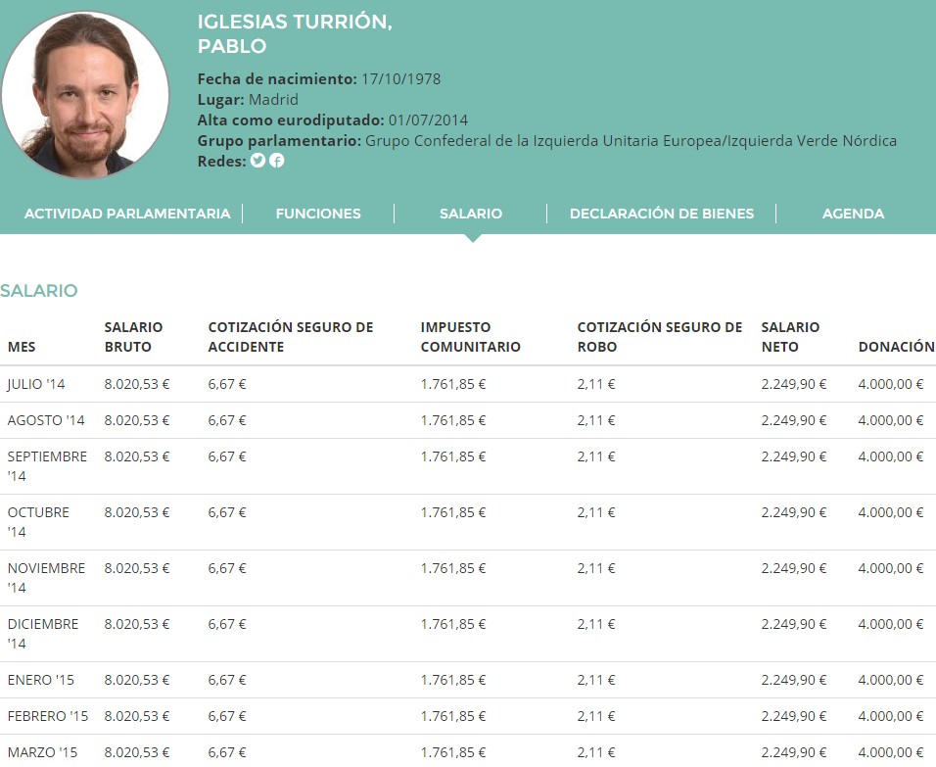Select the Salario tab
936x767 pixels.
pyautogui.click(x=471, y=214)
